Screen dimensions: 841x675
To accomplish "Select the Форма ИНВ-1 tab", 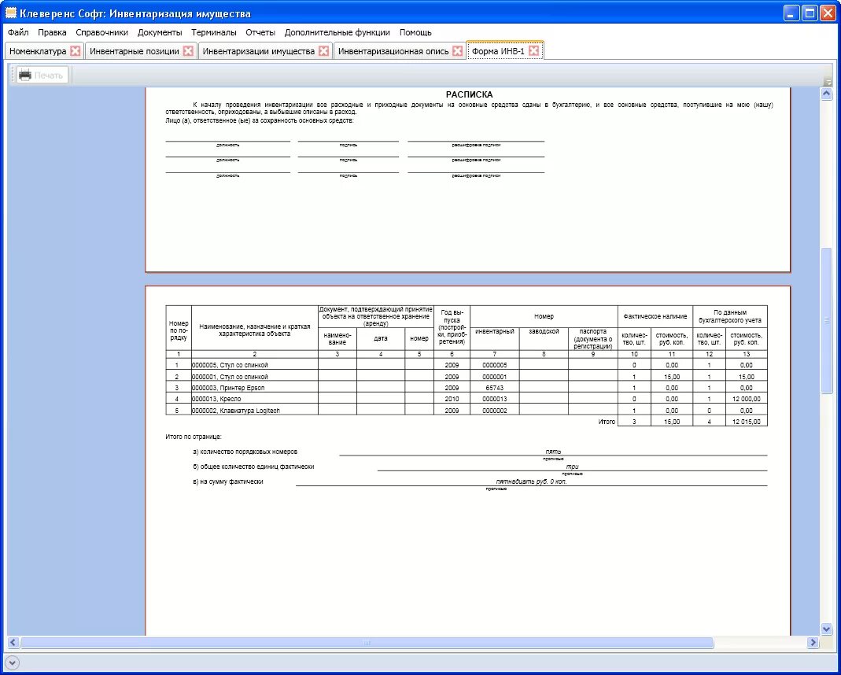I will coord(498,51).
